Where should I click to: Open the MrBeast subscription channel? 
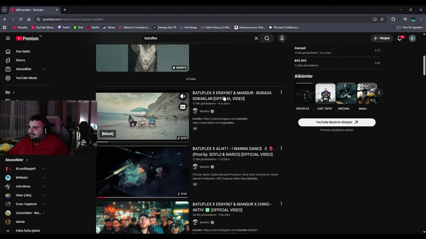(22, 178)
